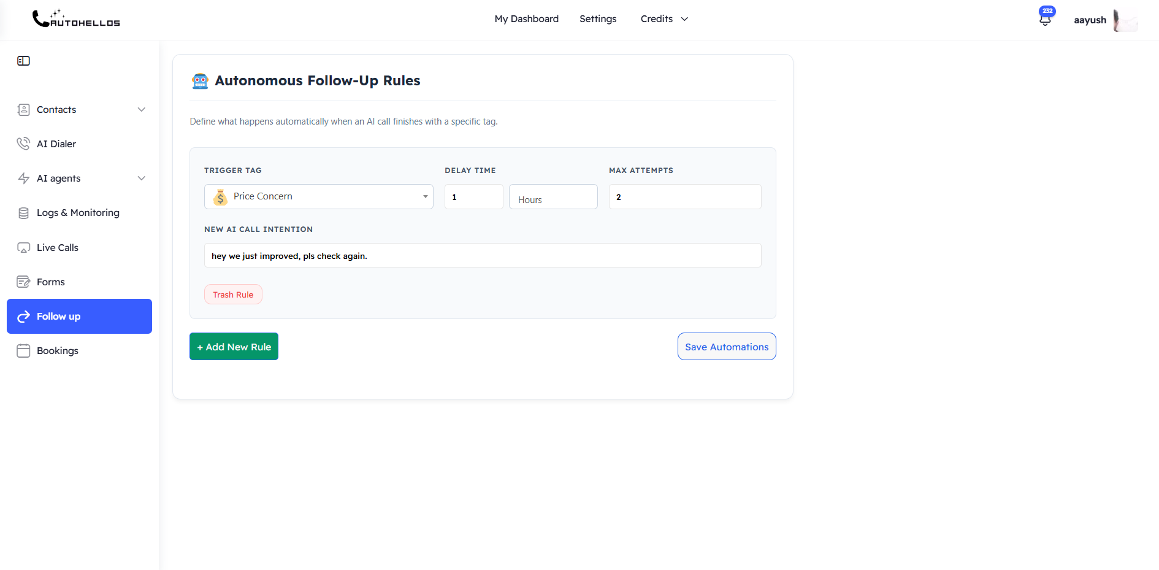This screenshot has height=570, width=1159.
Task: Click the money bag tag icon
Action: coord(220,197)
